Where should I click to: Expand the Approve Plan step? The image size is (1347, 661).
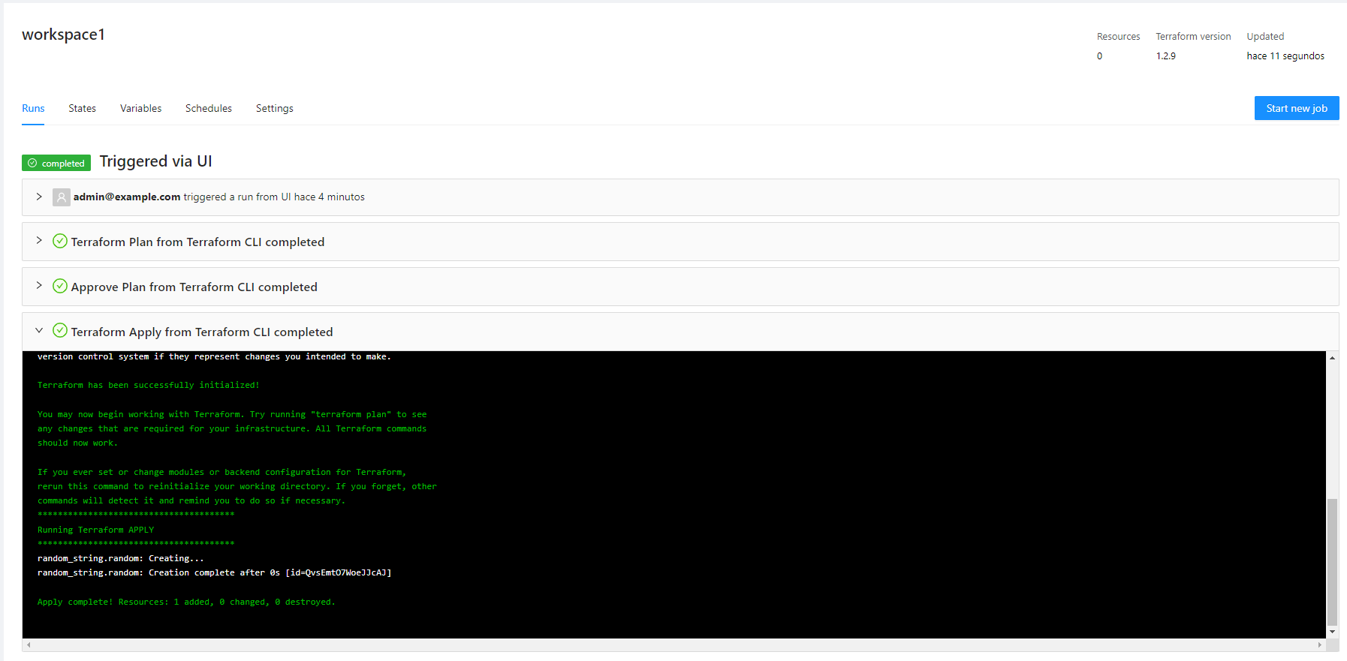click(39, 286)
